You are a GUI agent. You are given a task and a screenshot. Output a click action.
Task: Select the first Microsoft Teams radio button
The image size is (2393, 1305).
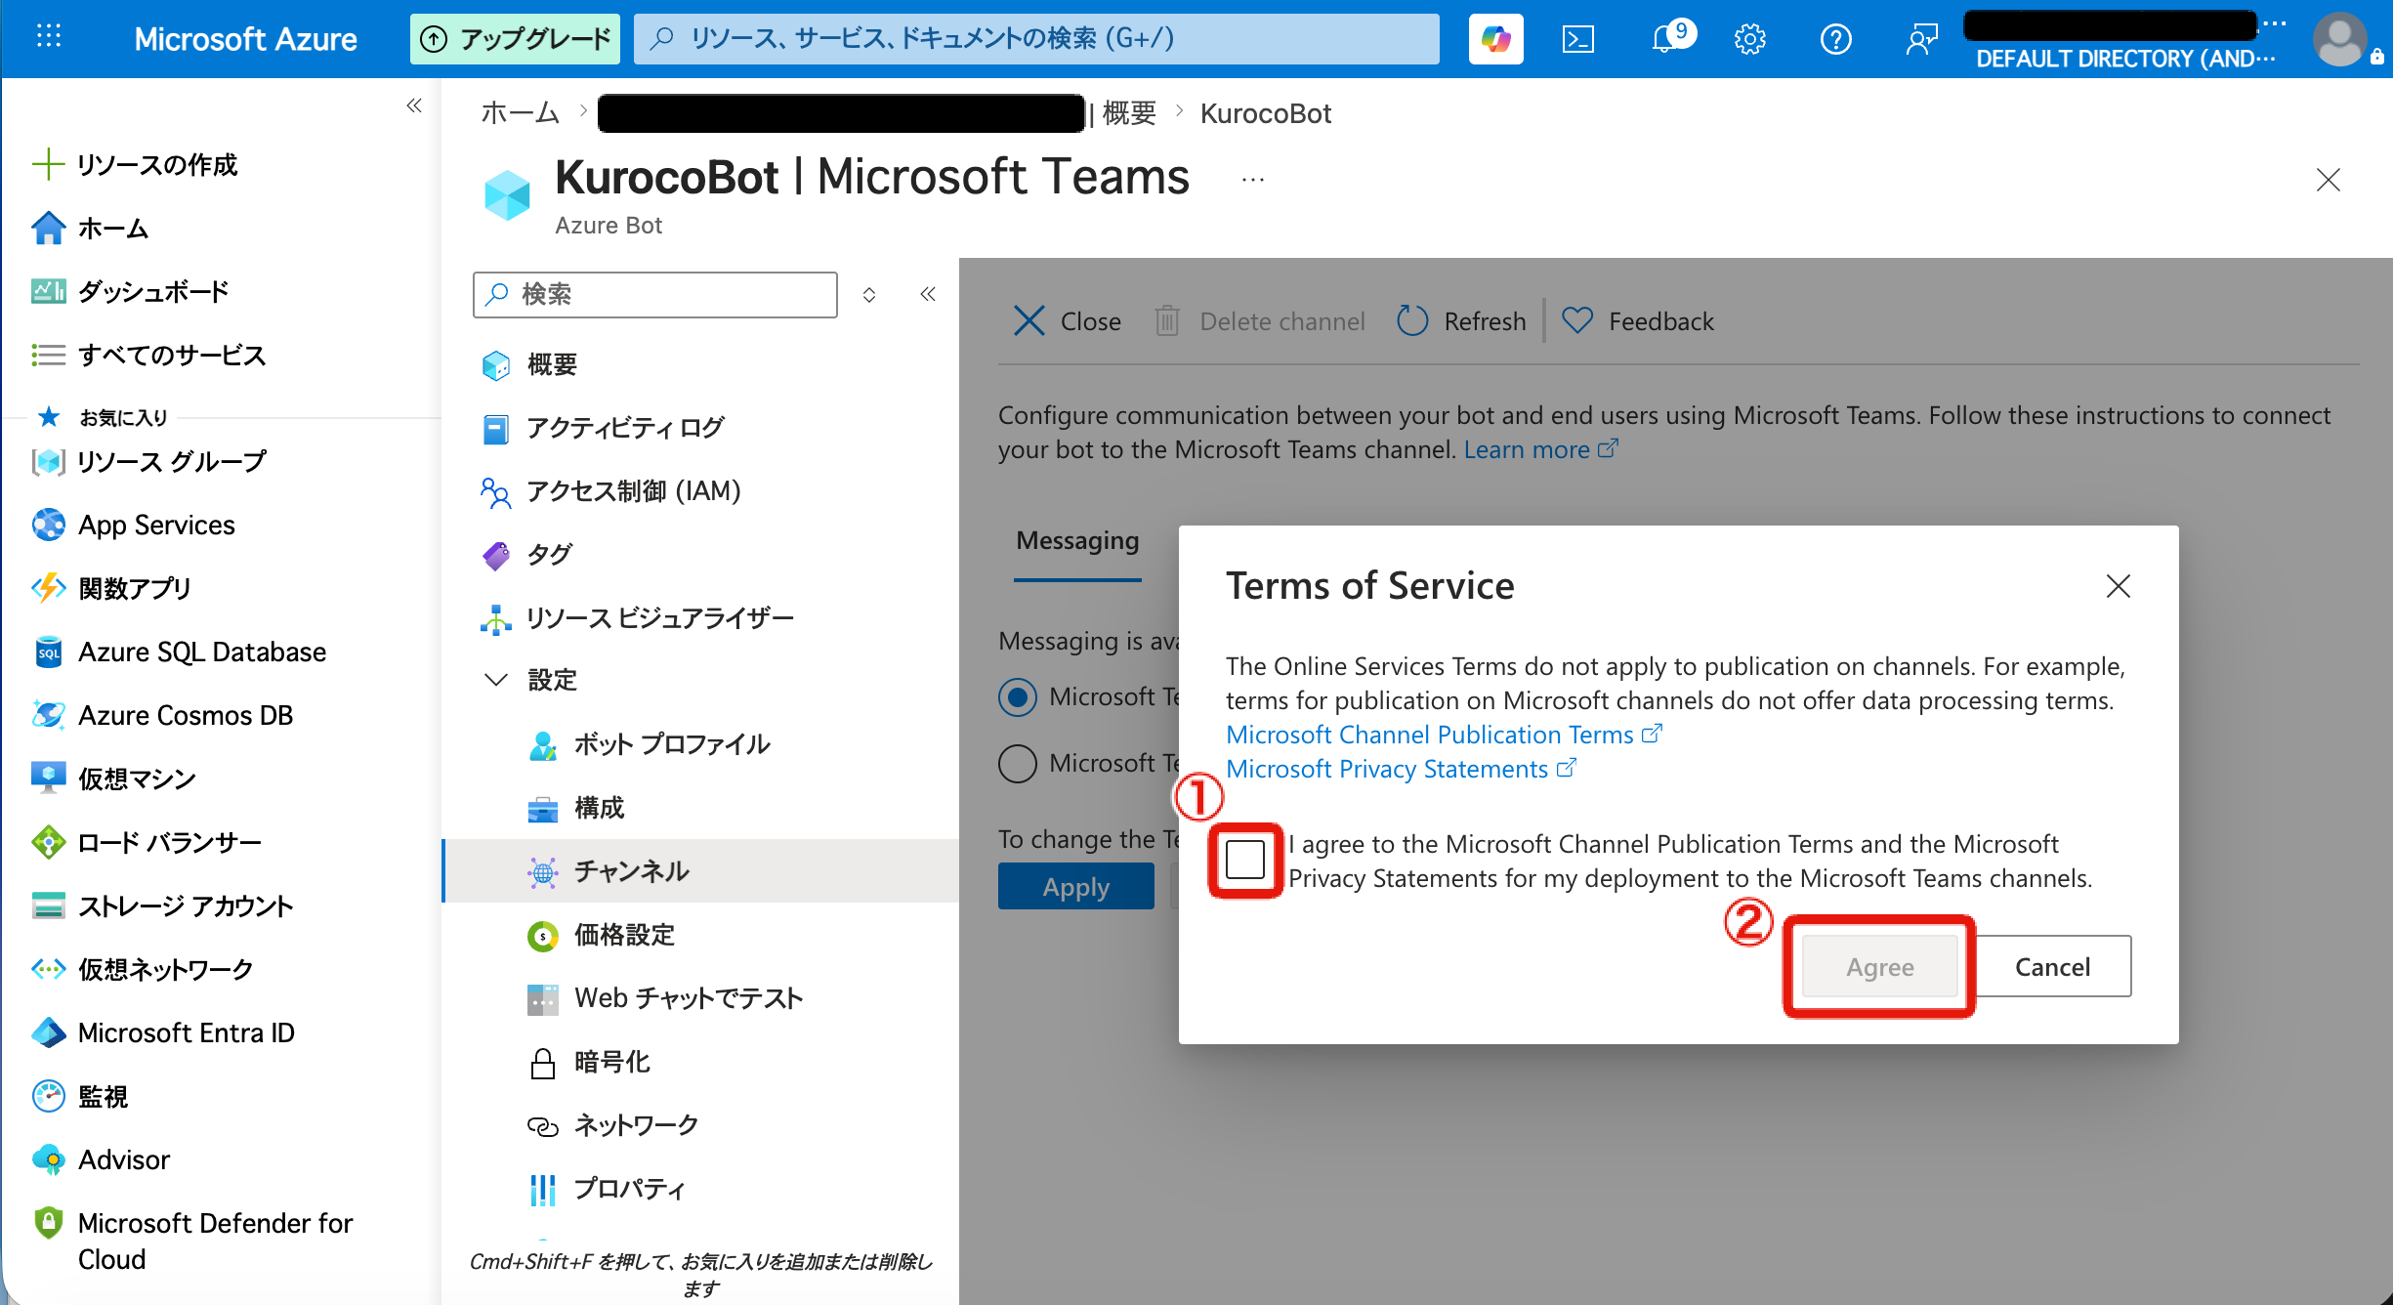click(1018, 696)
